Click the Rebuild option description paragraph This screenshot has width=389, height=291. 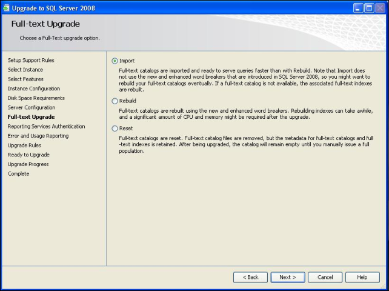click(x=246, y=114)
